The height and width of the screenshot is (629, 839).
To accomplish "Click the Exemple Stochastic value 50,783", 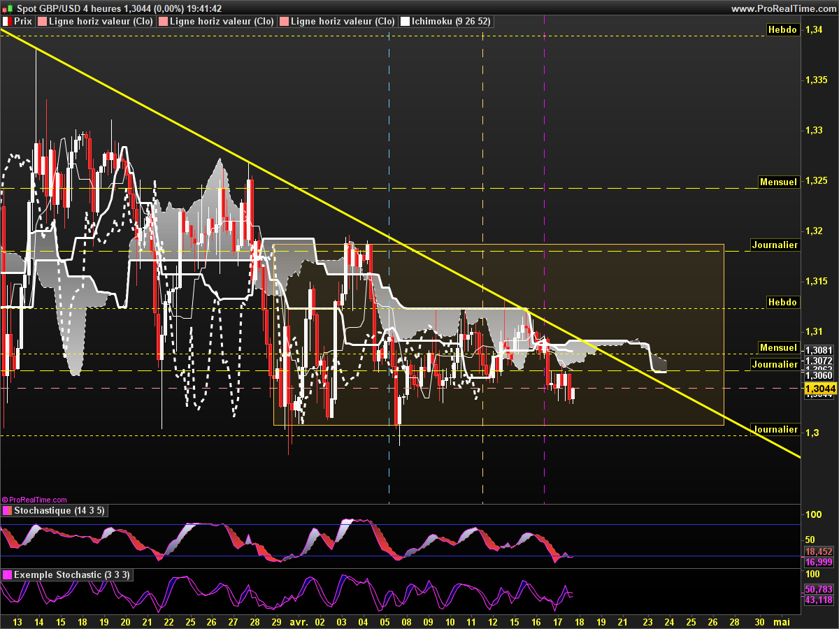I will 819,589.
